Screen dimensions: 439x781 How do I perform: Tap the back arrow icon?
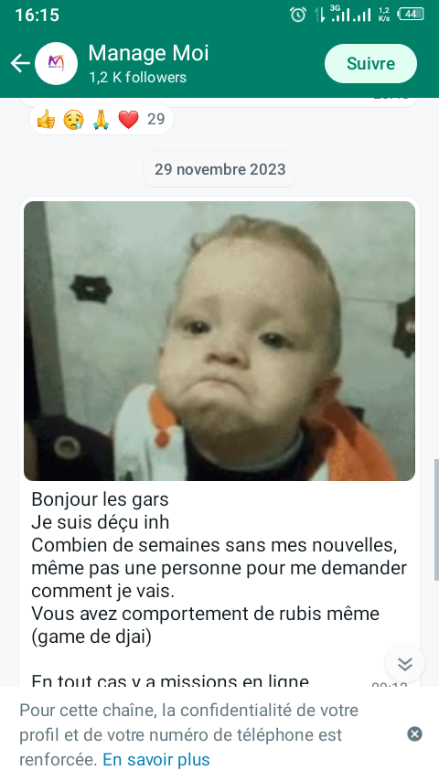(20, 63)
